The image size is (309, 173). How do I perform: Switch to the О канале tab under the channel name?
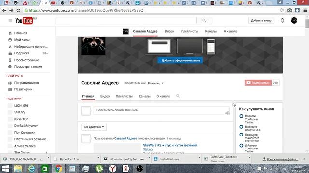point(163,96)
